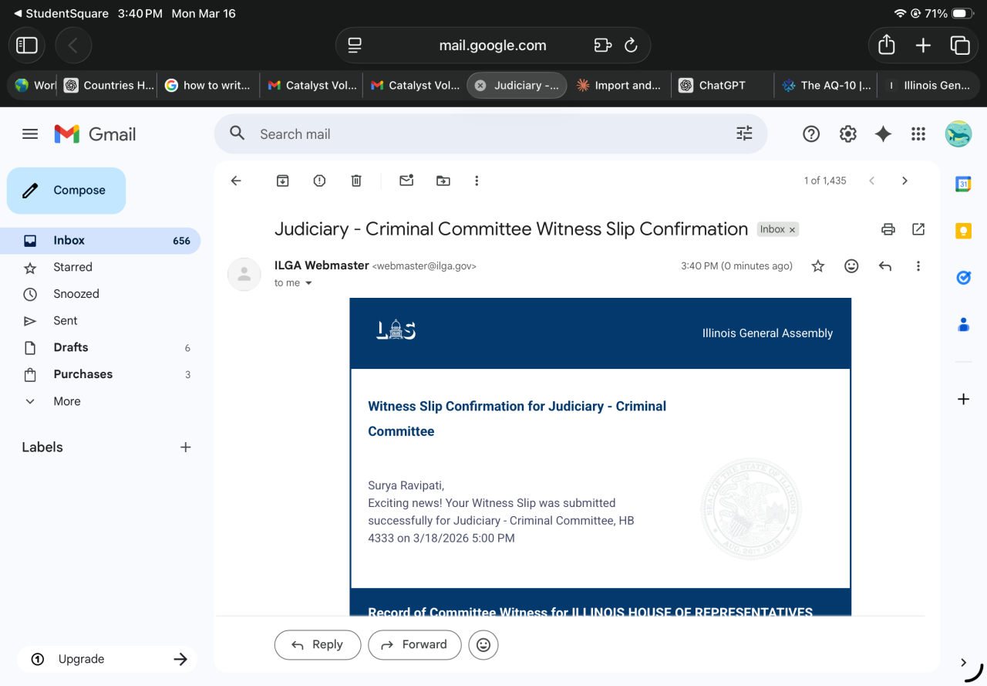Open email in a new window
Screen dimensions: 987x686
(918, 229)
